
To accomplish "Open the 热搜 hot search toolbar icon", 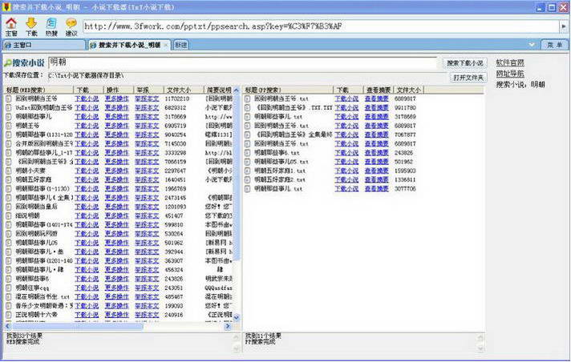I will (x=51, y=26).
